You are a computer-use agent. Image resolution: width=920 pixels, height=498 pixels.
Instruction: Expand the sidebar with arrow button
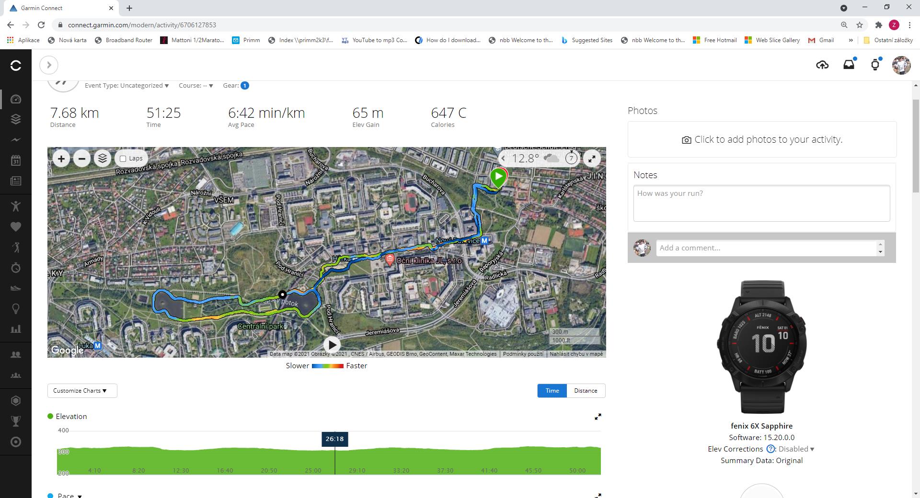pyautogui.click(x=49, y=65)
